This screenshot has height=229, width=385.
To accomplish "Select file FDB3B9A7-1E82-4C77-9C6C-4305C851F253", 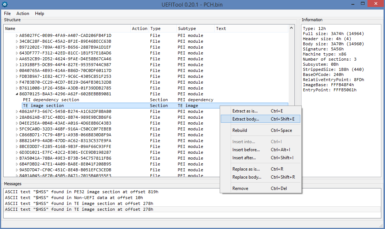I will 65,76.
